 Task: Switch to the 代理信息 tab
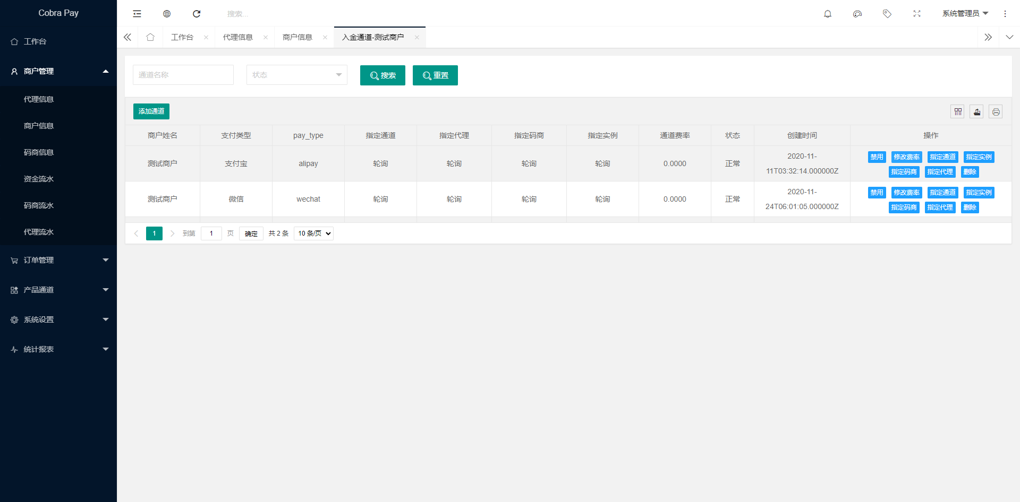[x=238, y=37]
